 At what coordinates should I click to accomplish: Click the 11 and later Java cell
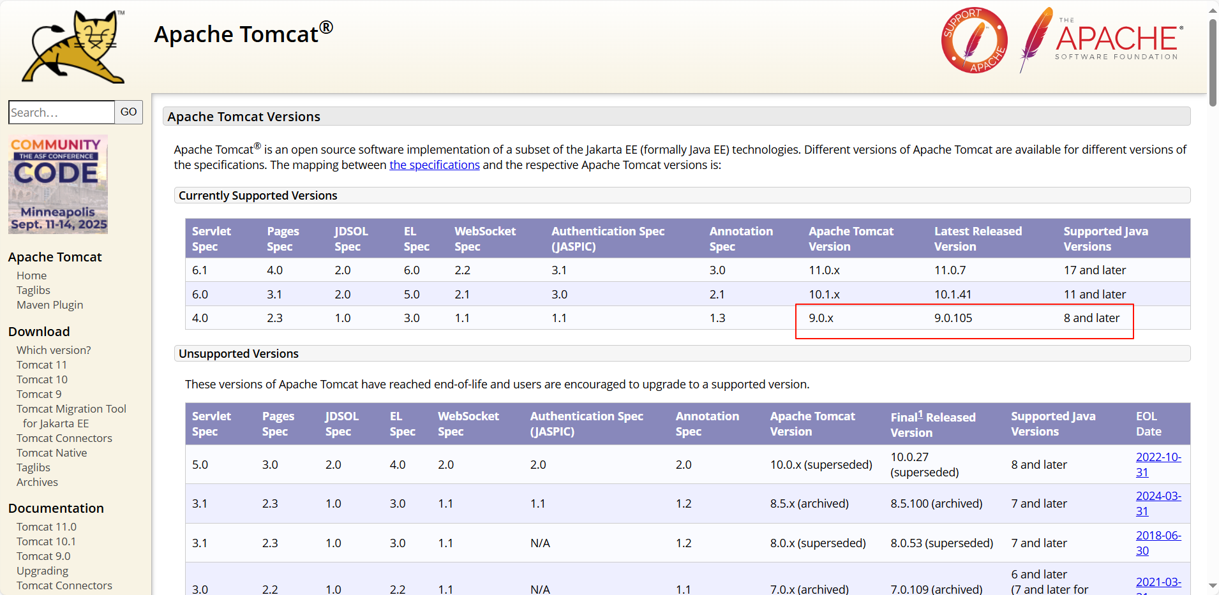point(1095,295)
